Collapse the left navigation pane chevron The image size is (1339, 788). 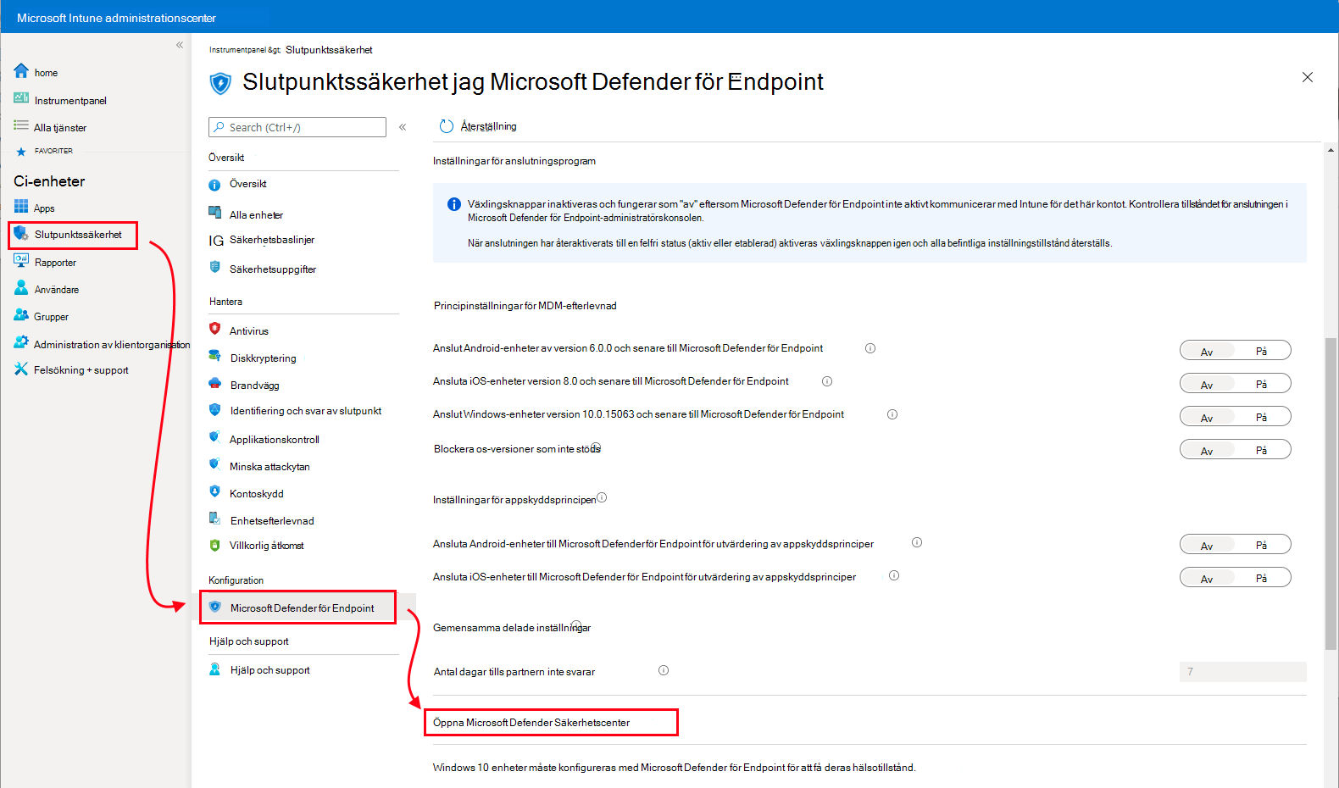click(x=180, y=45)
